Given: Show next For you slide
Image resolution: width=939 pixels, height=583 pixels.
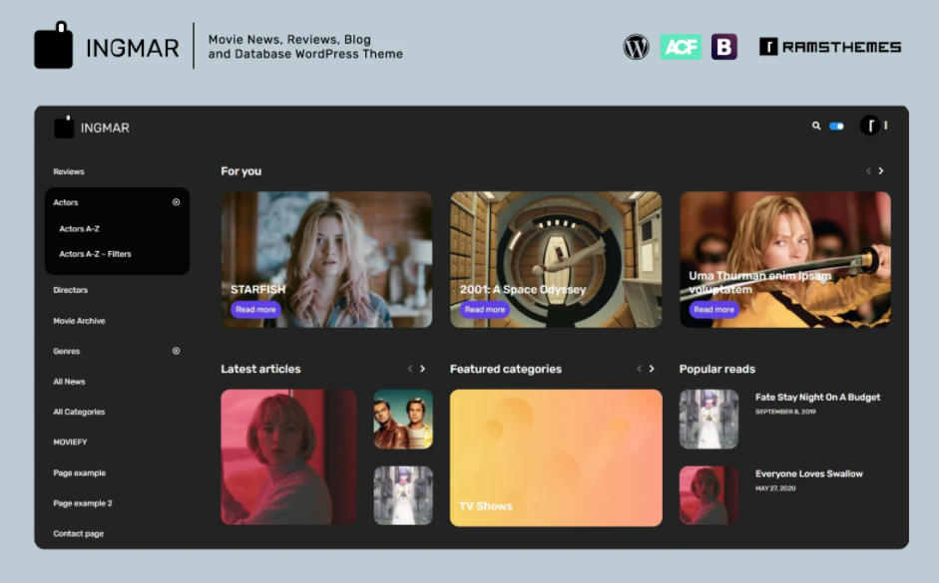Looking at the screenshot, I should pos(881,171).
